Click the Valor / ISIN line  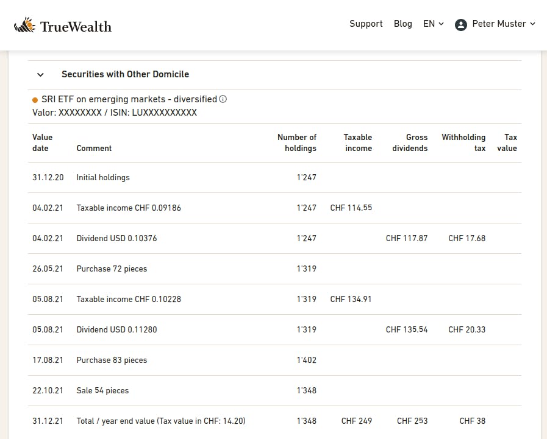coord(115,113)
